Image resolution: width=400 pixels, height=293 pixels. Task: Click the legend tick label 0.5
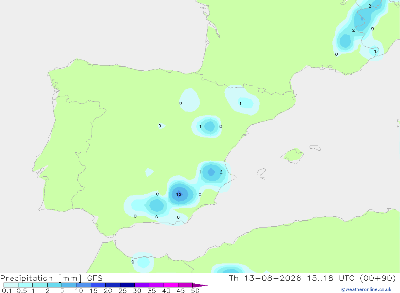pyautogui.click(x=22, y=291)
